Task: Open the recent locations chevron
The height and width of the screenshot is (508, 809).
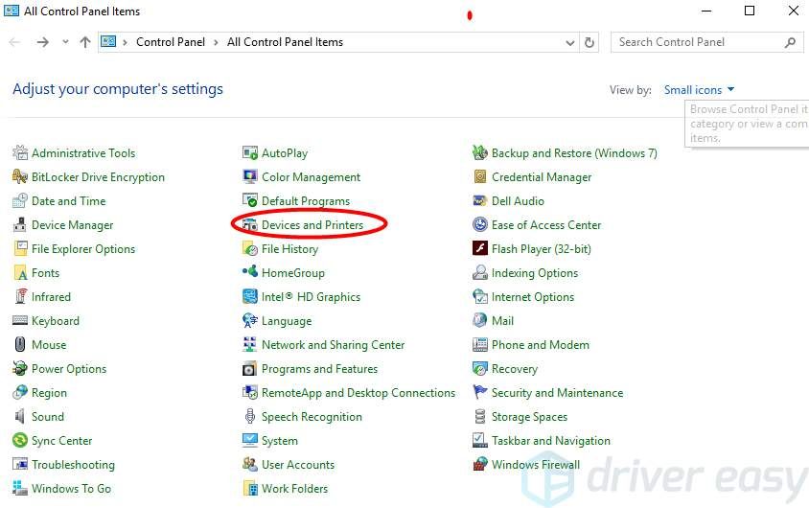Action: pyautogui.click(x=65, y=42)
